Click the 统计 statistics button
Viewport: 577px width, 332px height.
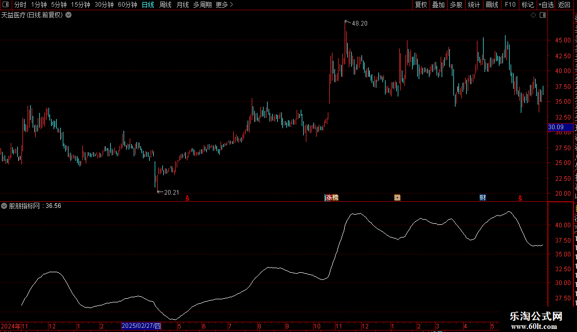point(473,5)
